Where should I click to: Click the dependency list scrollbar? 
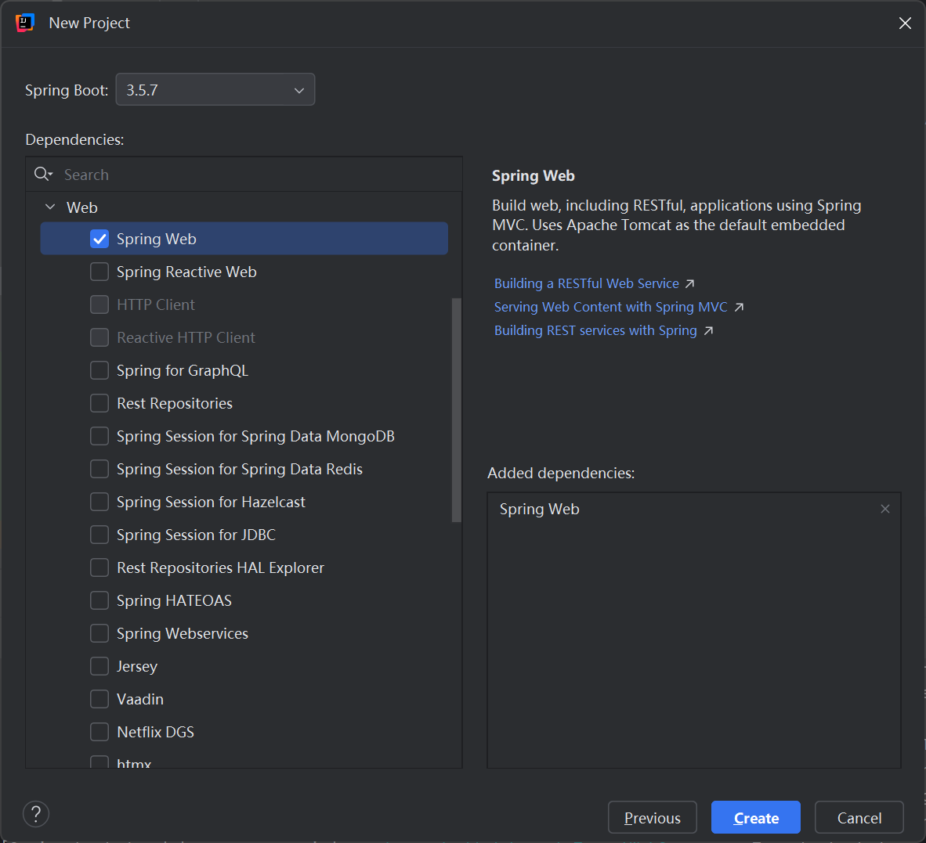point(456,410)
